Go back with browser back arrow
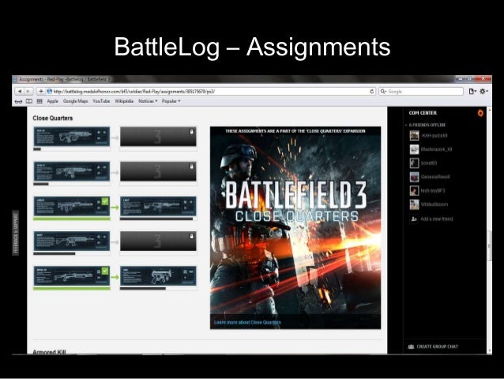 [20, 92]
